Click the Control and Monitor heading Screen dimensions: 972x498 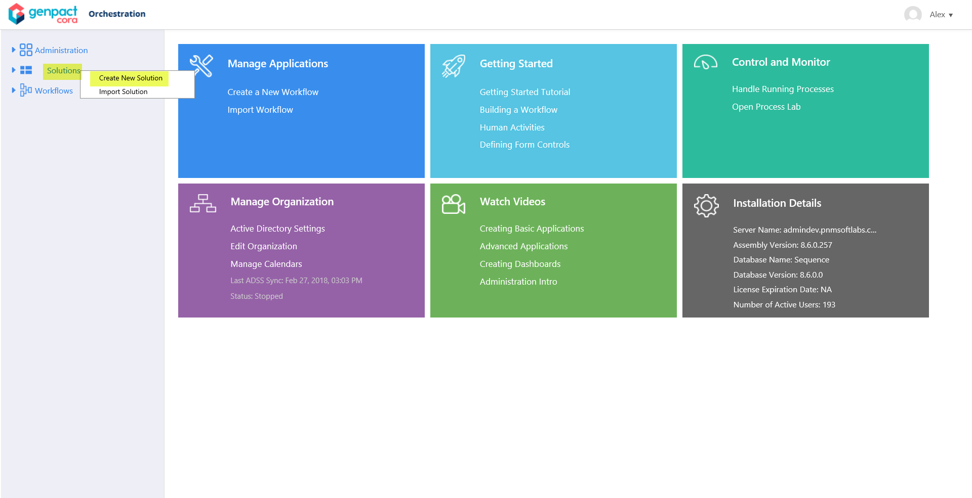point(781,62)
